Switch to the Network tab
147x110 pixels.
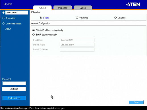[x=42, y=8]
